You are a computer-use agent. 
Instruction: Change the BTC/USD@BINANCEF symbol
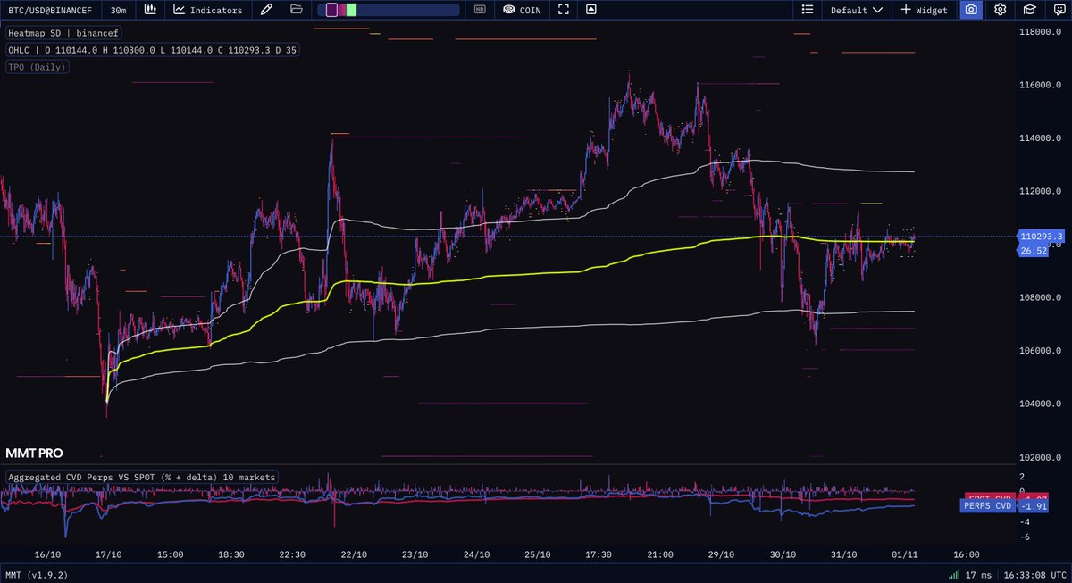tap(50, 10)
